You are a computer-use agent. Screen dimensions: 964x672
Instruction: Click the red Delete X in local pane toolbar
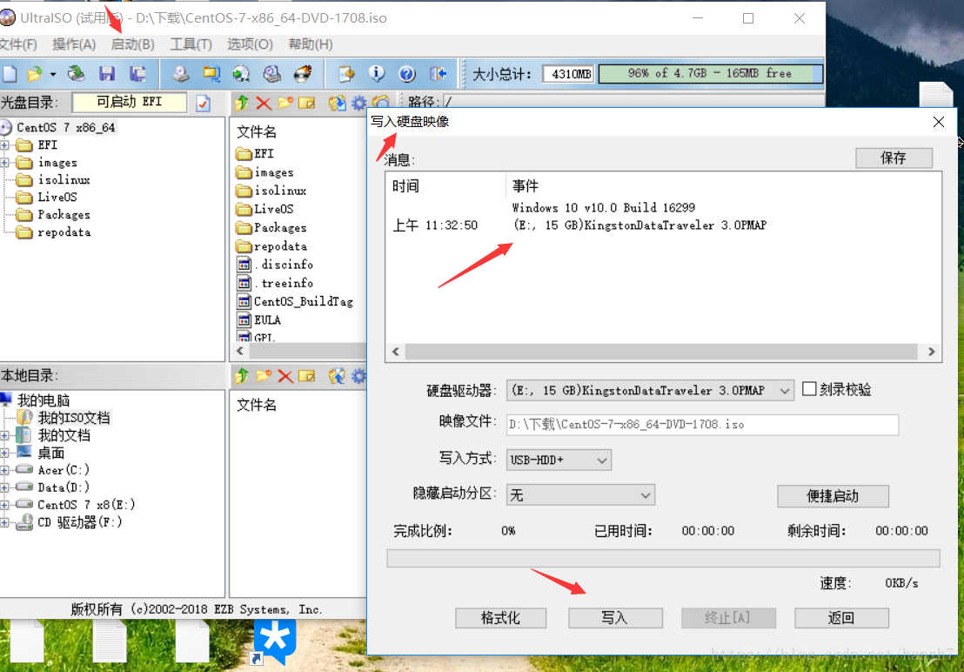point(285,376)
